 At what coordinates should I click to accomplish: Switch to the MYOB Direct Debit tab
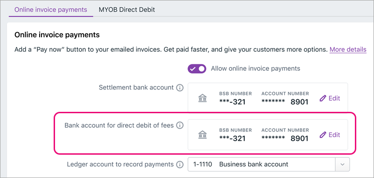coord(127,10)
